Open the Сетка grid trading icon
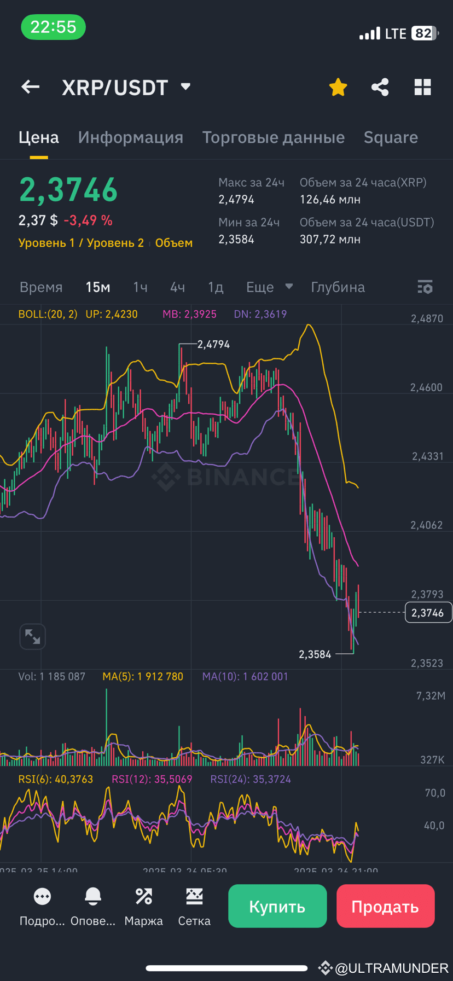The height and width of the screenshot is (981, 453). pos(194,896)
